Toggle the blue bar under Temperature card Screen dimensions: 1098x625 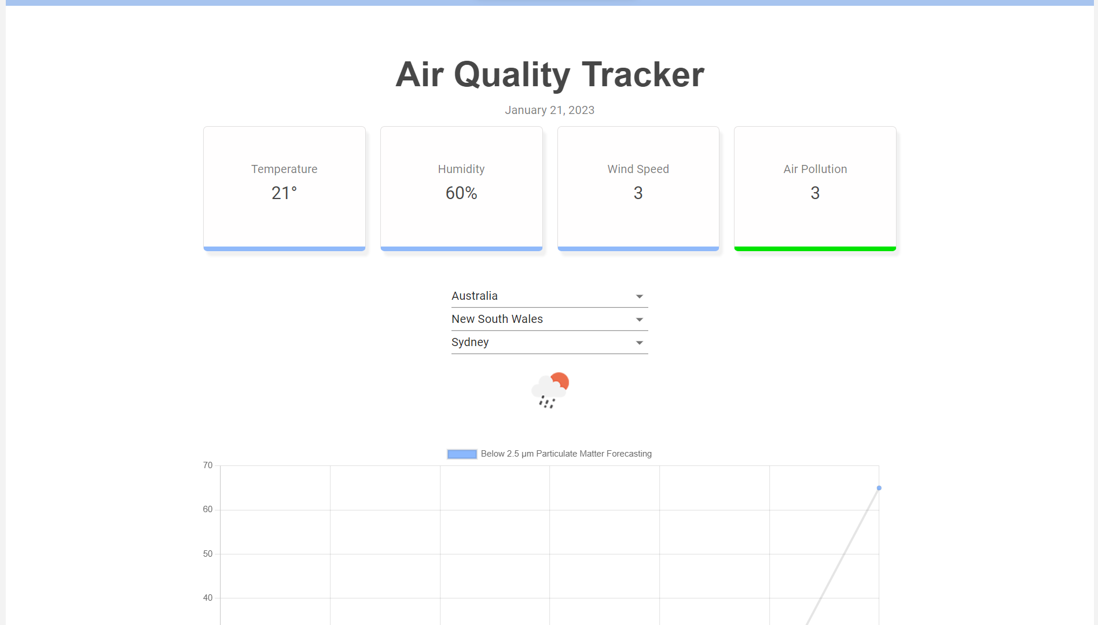pos(284,248)
